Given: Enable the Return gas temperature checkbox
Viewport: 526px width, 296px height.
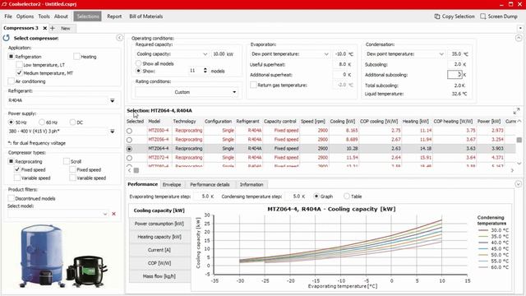Looking at the screenshot, I should (254, 85).
